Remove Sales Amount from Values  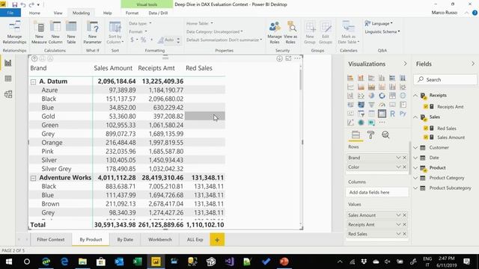[x=404, y=215]
